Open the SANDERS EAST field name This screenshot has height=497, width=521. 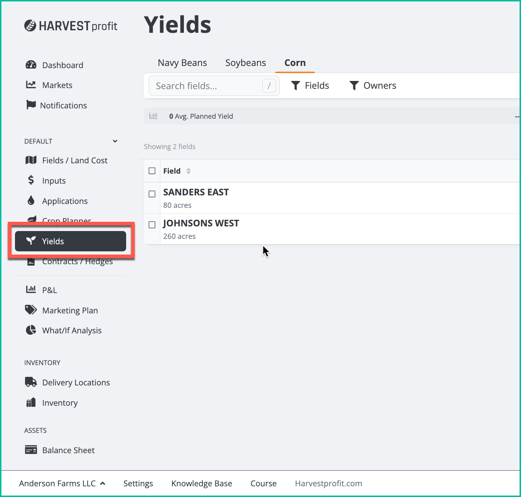tap(196, 192)
